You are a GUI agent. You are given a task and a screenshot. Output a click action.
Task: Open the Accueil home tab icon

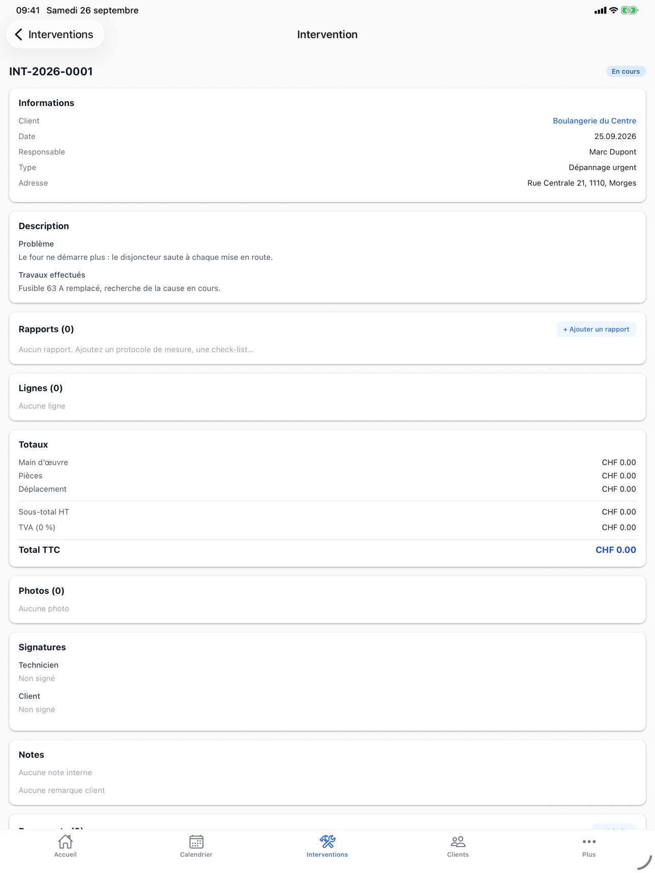coord(65,842)
